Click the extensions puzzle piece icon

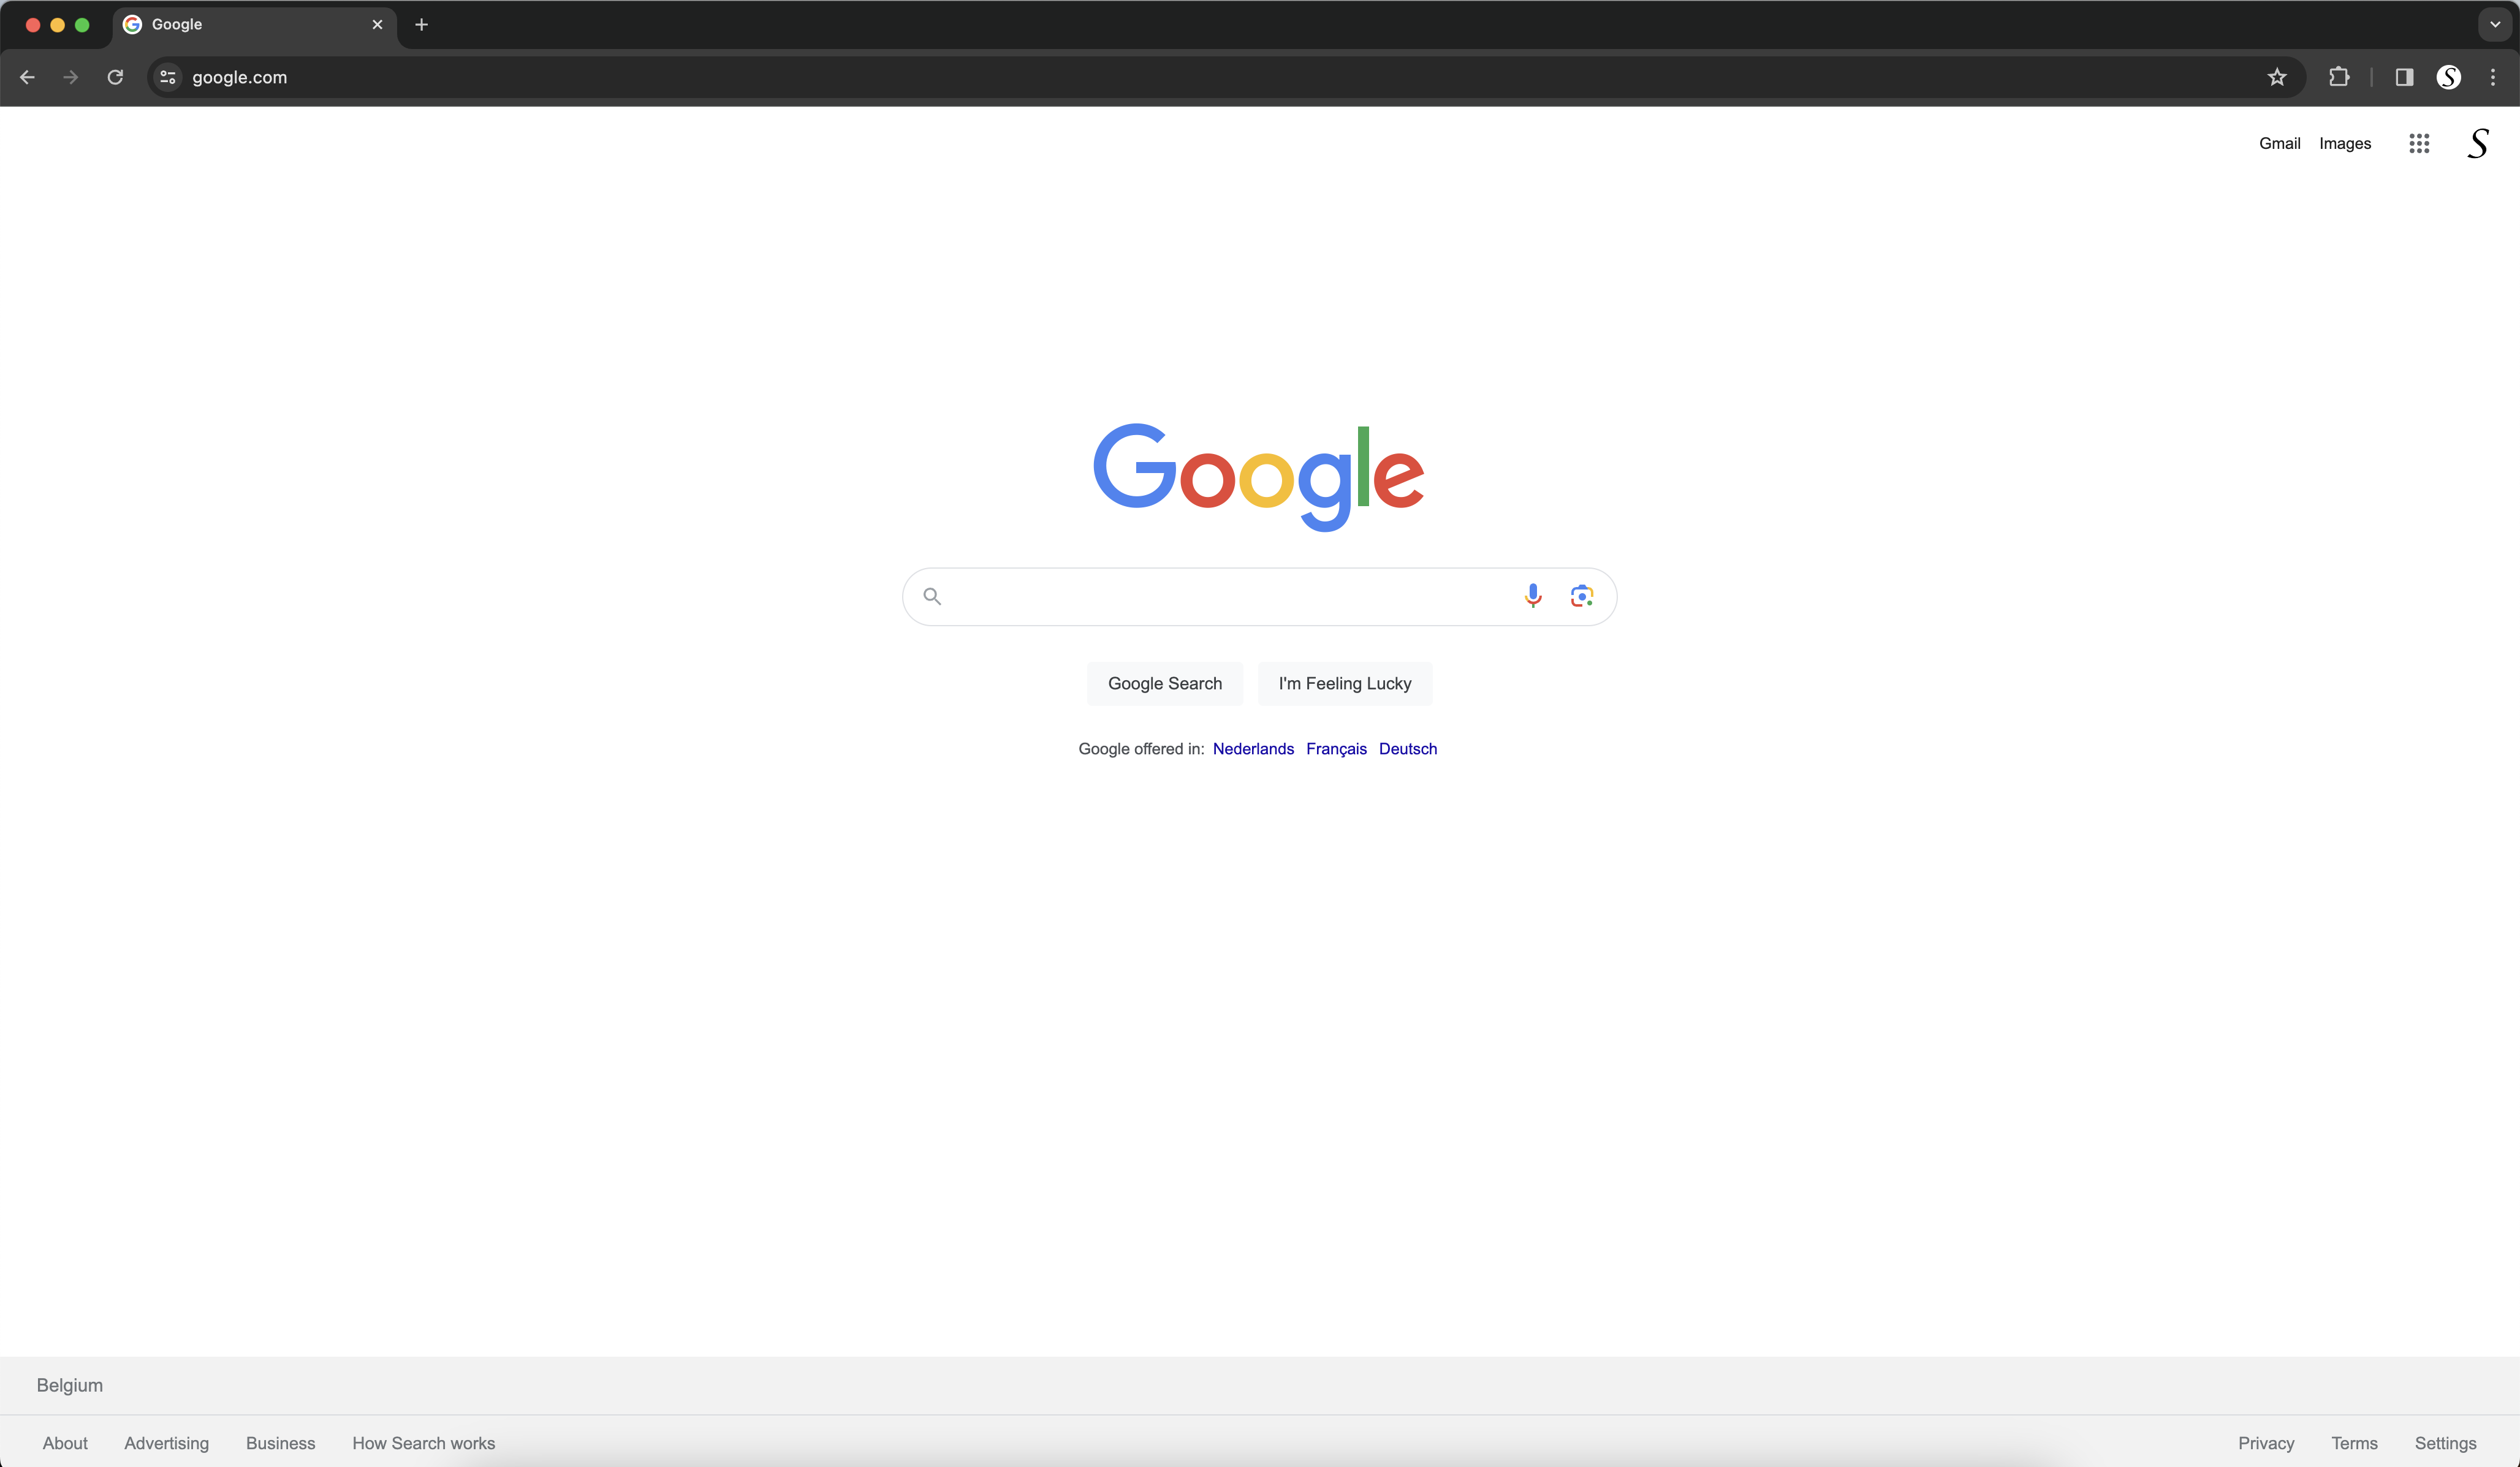click(2340, 75)
